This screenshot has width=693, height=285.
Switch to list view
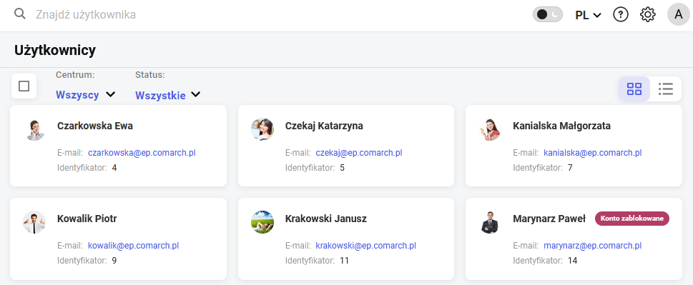[x=666, y=89]
